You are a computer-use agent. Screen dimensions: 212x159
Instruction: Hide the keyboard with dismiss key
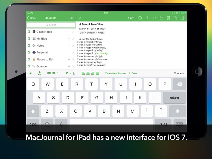pos(179,125)
